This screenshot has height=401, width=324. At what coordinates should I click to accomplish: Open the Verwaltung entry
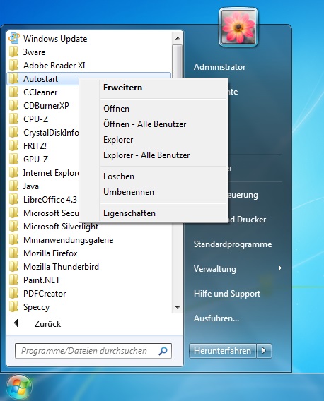coord(215,269)
